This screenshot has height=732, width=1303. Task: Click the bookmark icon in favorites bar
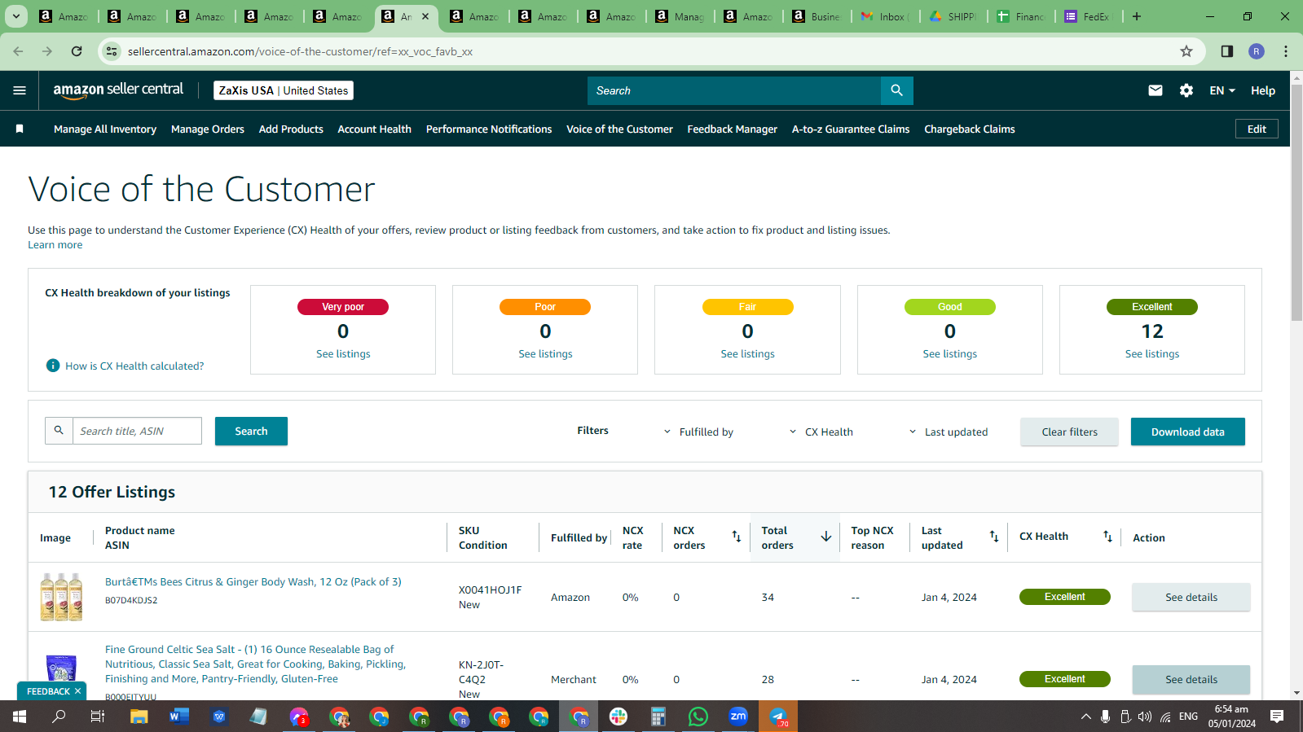click(20, 129)
